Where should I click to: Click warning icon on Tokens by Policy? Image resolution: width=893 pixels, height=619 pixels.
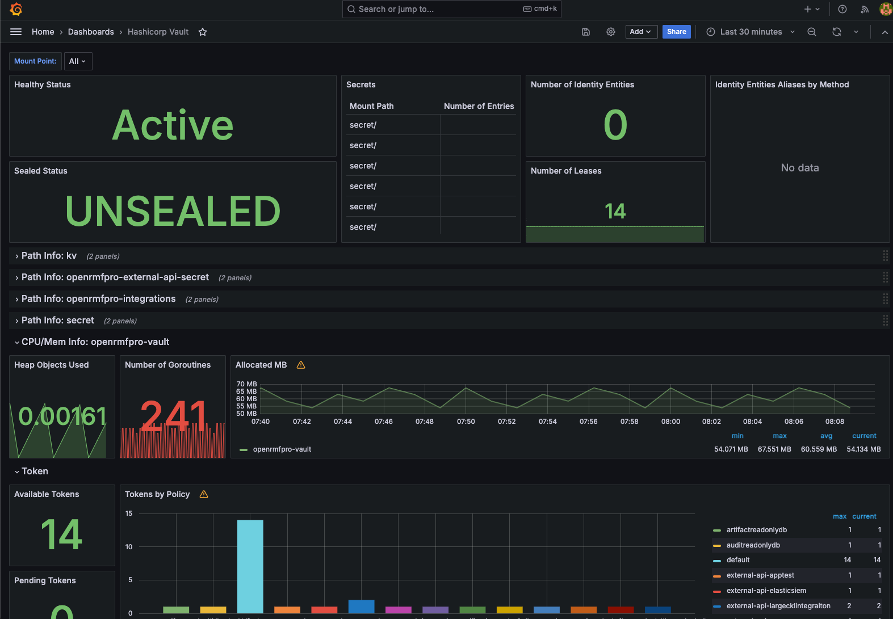[204, 494]
